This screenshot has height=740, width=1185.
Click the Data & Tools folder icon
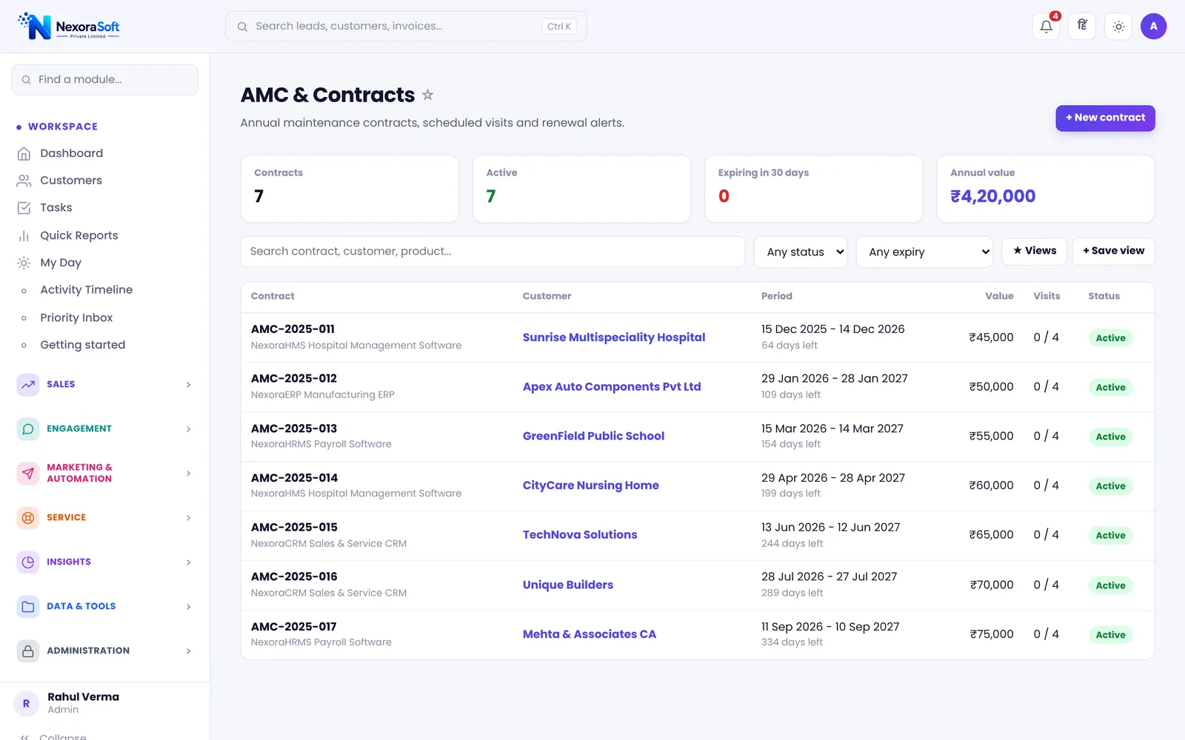pyautogui.click(x=28, y=606)
